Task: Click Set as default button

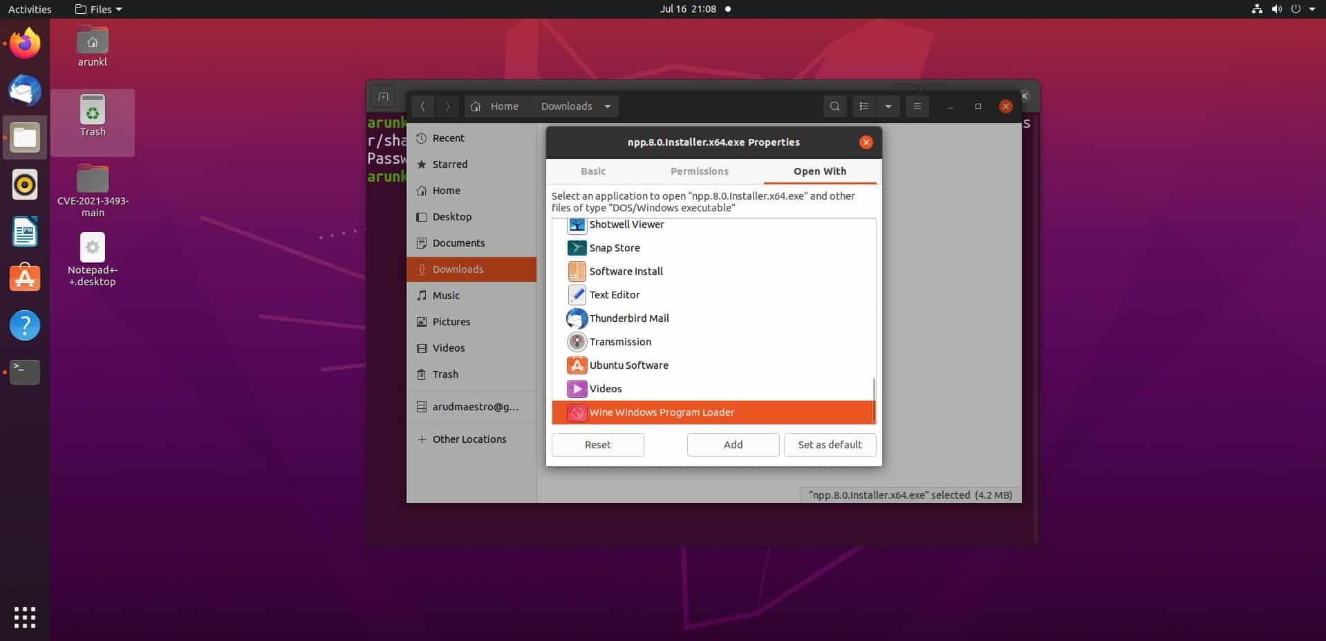Action: (830, 445)
